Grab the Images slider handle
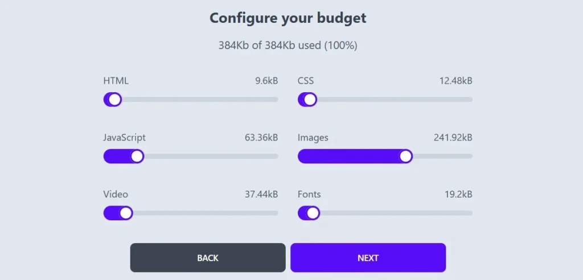The width and height of the screenshot is (583, 280). pyautogui.click(x=405, y=157)
